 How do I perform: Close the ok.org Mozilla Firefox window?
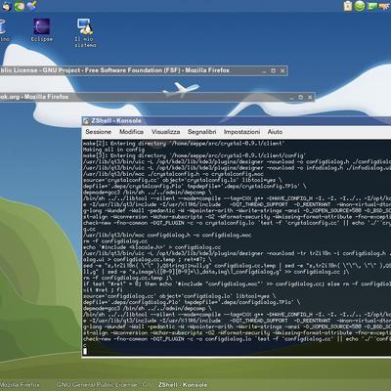coord(310,97)
